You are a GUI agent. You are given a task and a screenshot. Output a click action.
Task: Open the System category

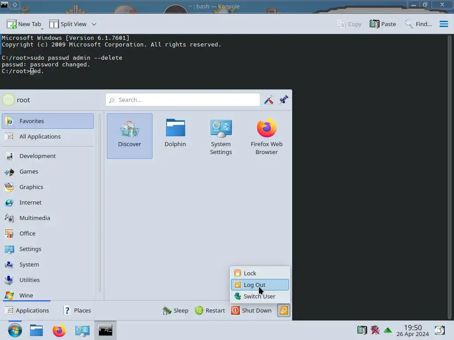pos(48,265)
